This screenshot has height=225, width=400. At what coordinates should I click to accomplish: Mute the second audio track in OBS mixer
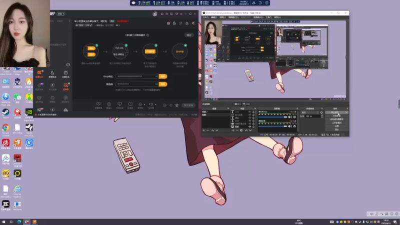coord(290,126)
